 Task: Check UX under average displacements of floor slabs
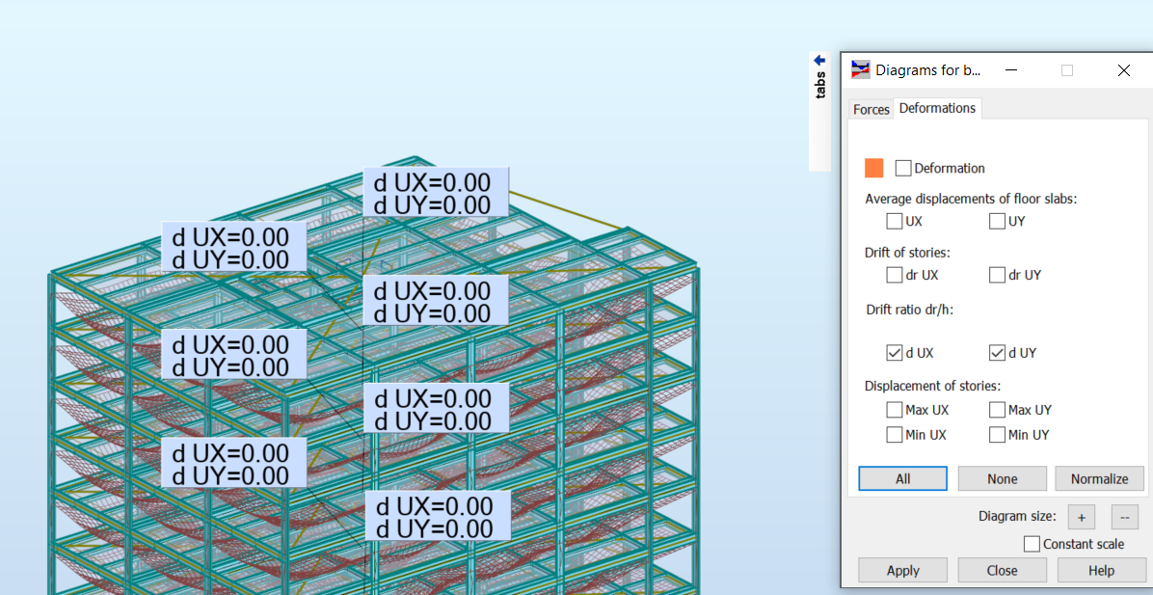pos(894,221)
